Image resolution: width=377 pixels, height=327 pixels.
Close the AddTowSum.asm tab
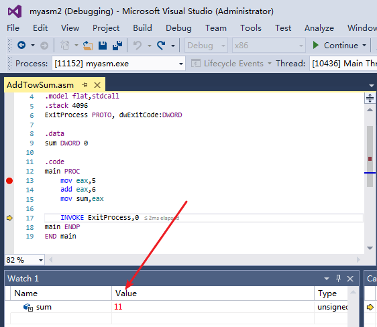pos(97,85)
